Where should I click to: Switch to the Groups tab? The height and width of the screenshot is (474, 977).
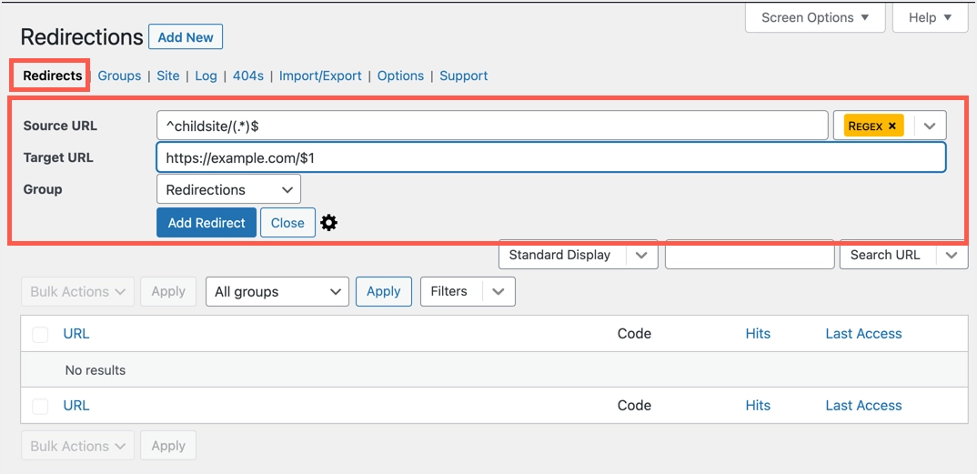(119, 76)
